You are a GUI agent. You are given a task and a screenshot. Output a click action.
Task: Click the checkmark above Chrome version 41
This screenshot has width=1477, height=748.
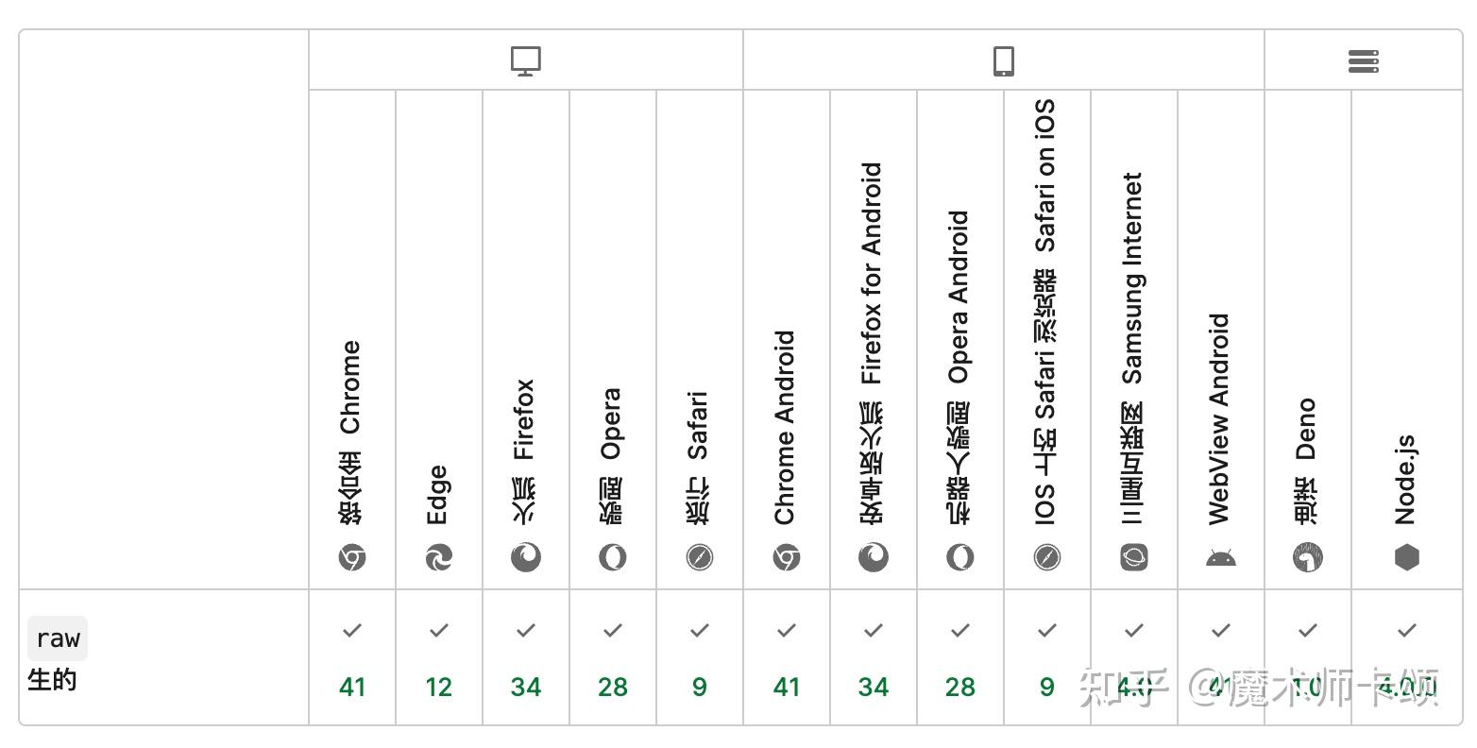(x=352, y=630)
